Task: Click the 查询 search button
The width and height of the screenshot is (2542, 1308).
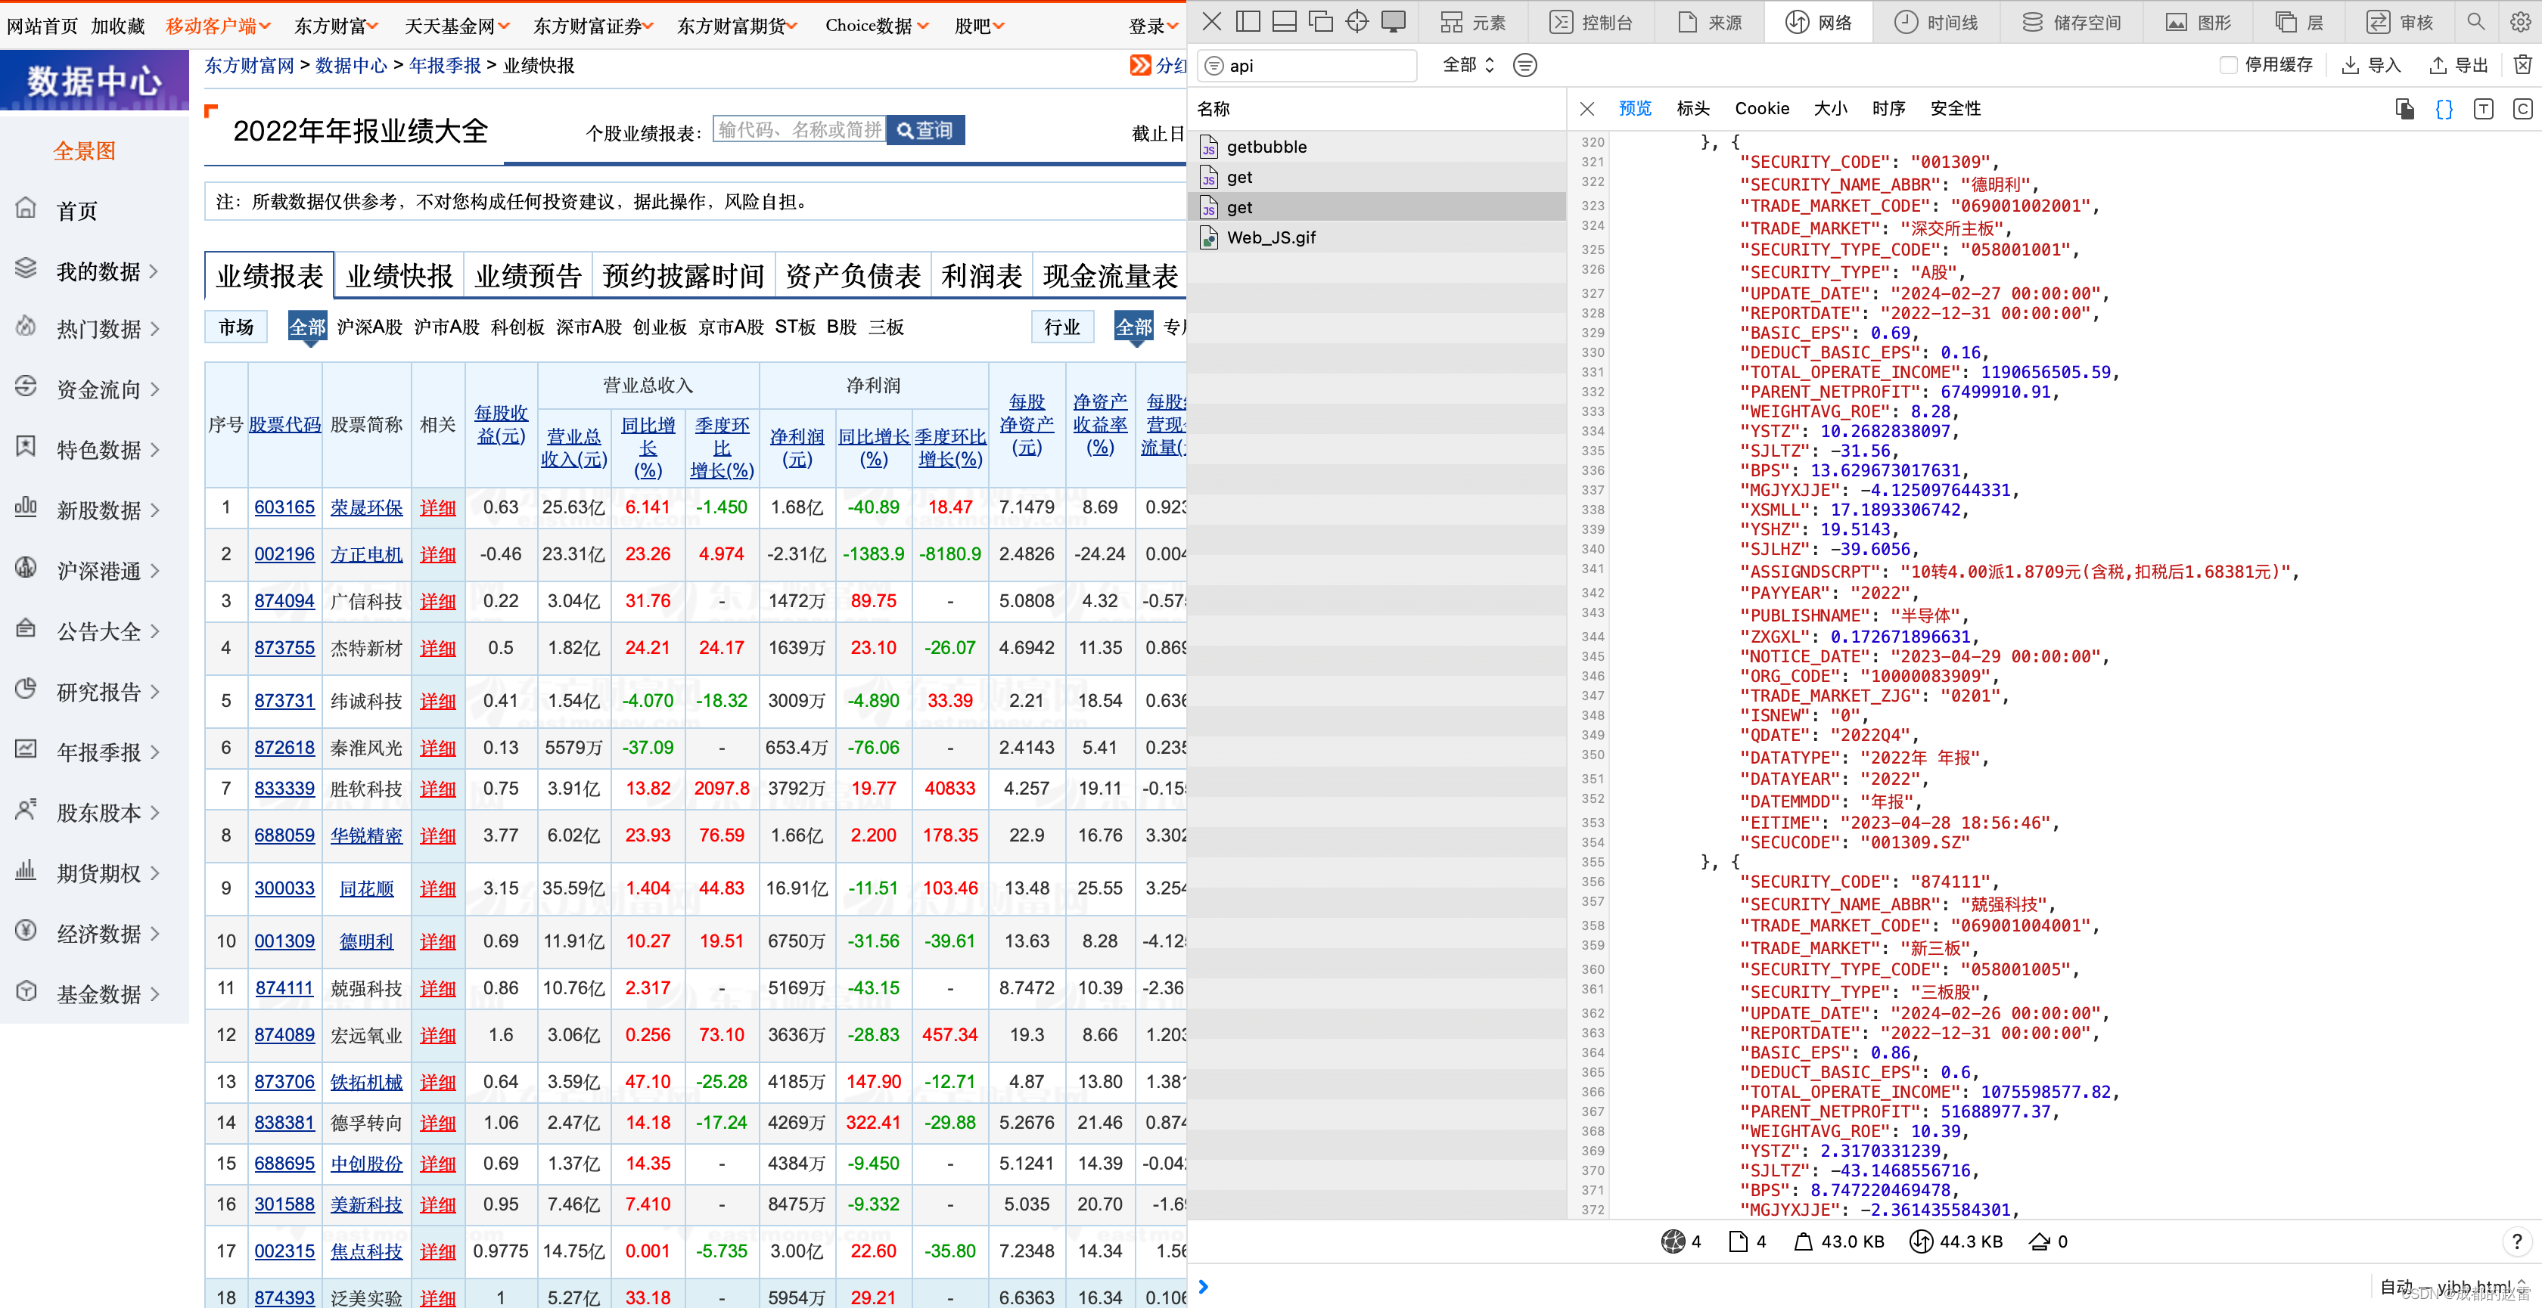Action: tap(925, 130)
